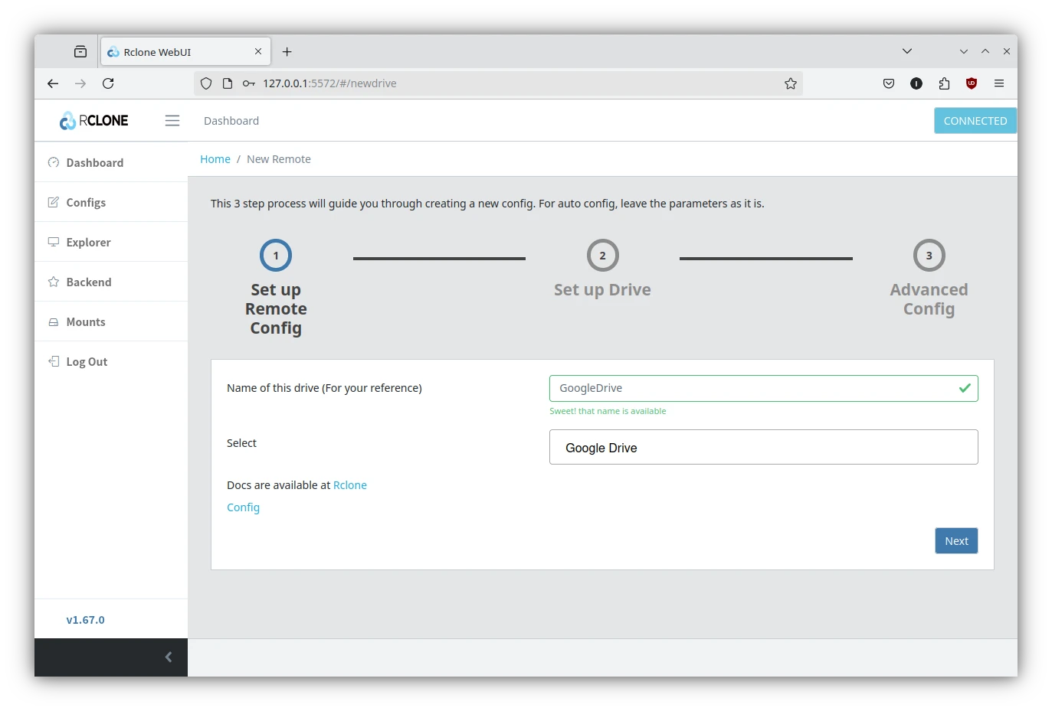
Task: Click the Home breadcrumb link
Action: coord(215,159)
